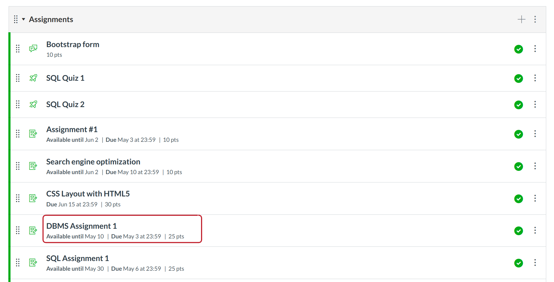The width and height of the screenshot is (554, 282).
Task: Open Search engine optimization assignment
Action: [x=93, y=162]
